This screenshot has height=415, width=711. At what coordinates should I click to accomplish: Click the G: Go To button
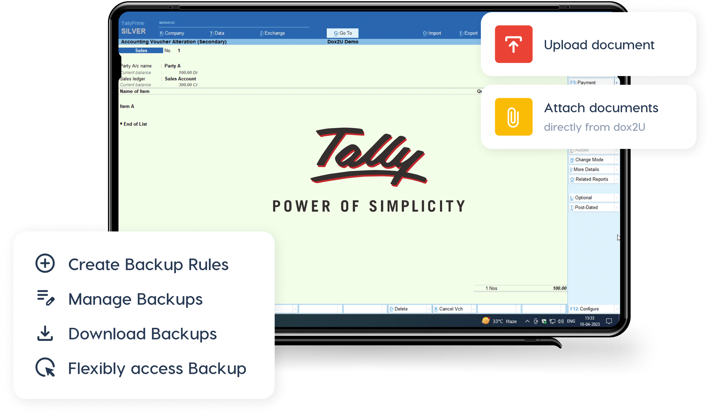[342, 33]
